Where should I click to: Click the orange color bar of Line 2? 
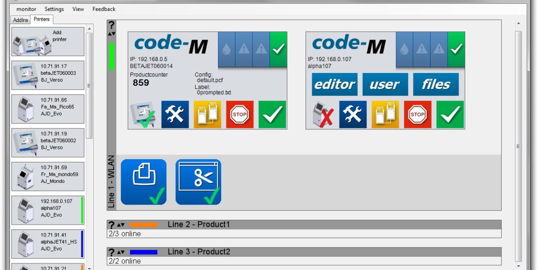(143, 225)
